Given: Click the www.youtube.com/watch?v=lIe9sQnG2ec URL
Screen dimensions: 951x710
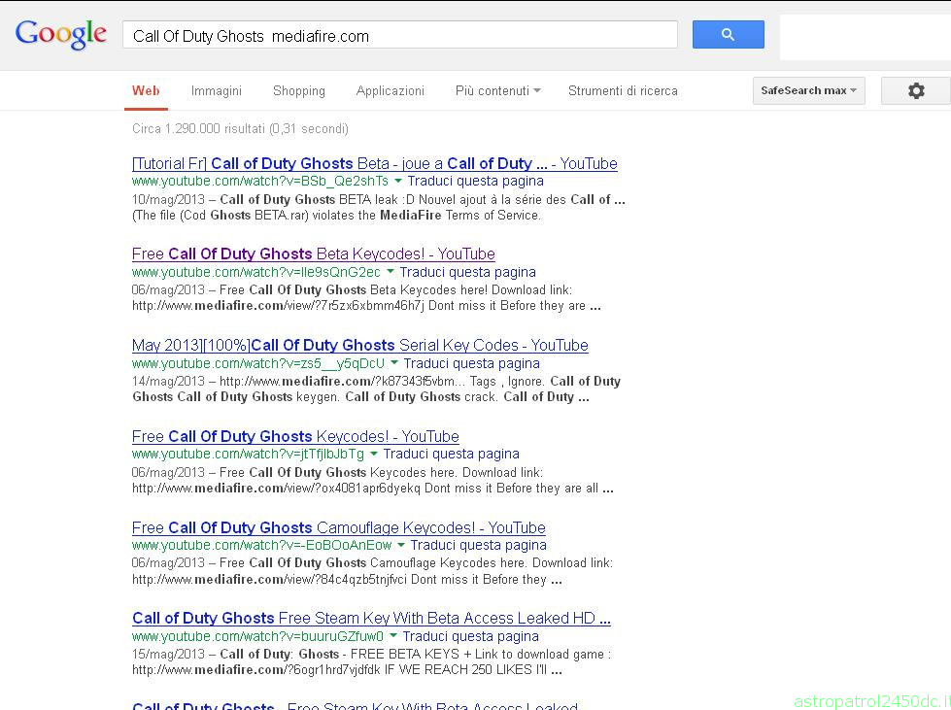Looking at the screenshot, I should click(255, 272).
